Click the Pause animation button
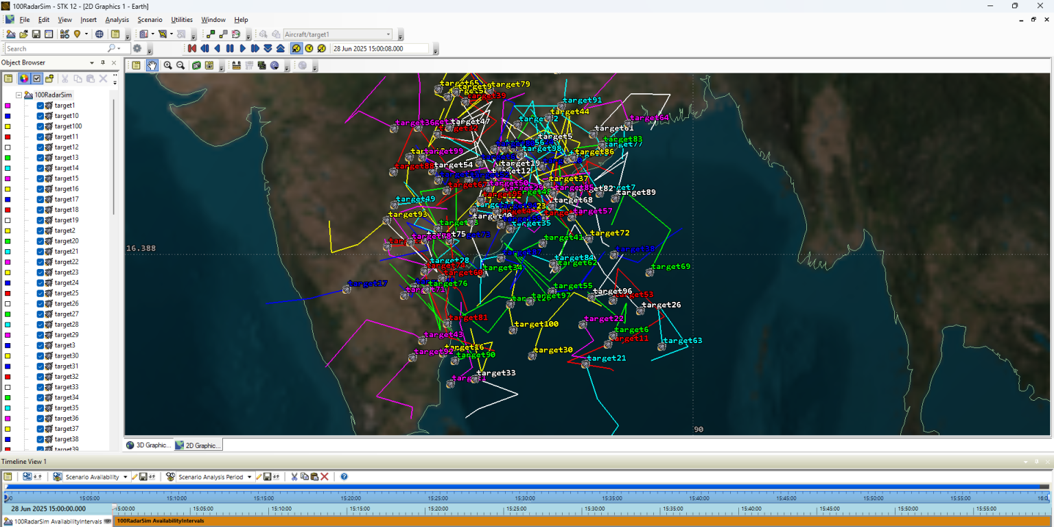The width and height of the screenshot is (1054, 527). 230,48
